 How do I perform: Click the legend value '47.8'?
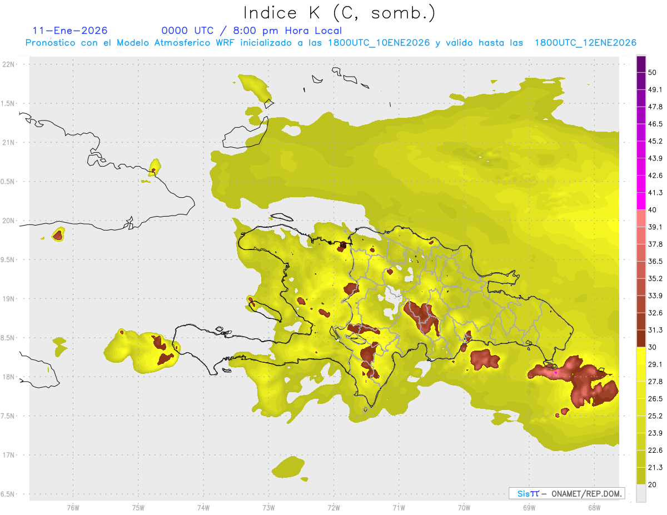(x=655, y=107)
